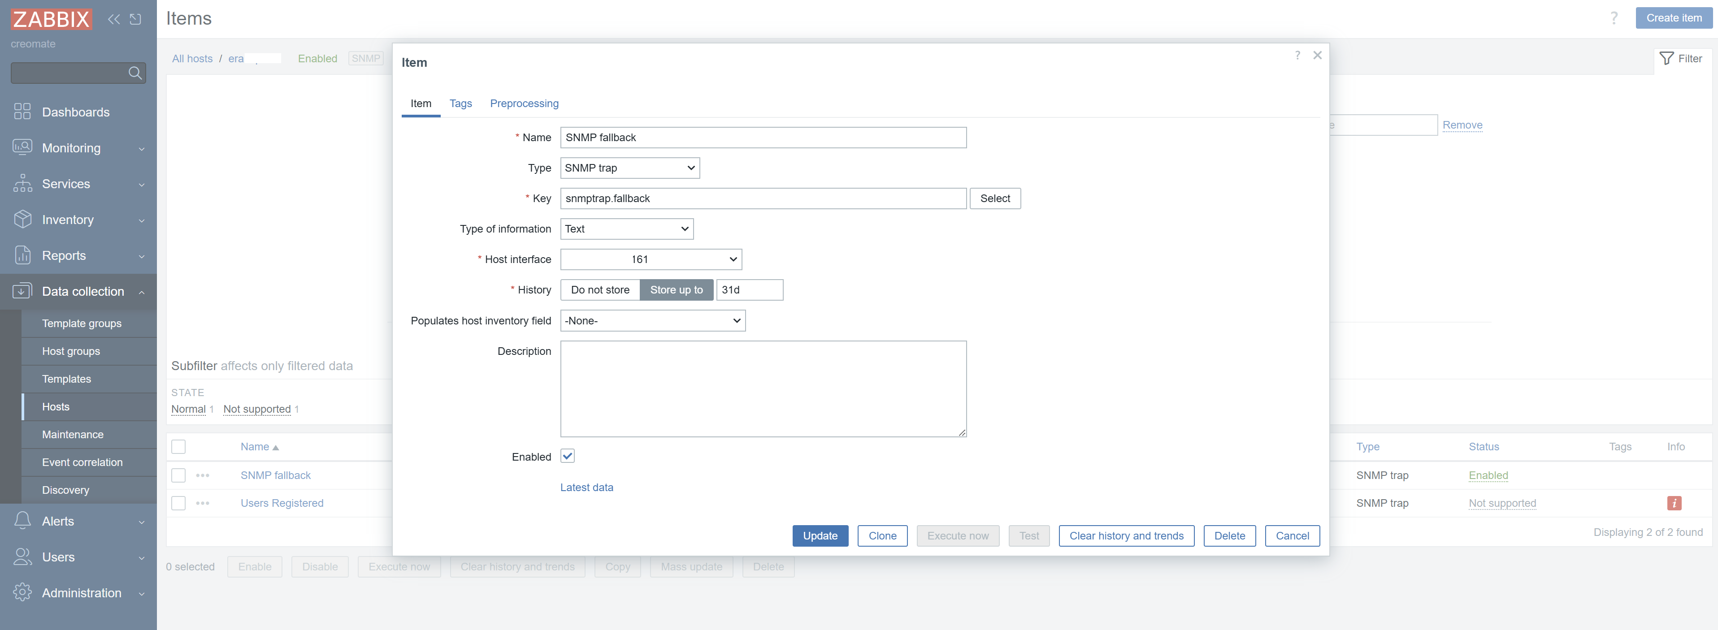Open the Type dropdown showing SNMP trap

(x=629, y=168)
